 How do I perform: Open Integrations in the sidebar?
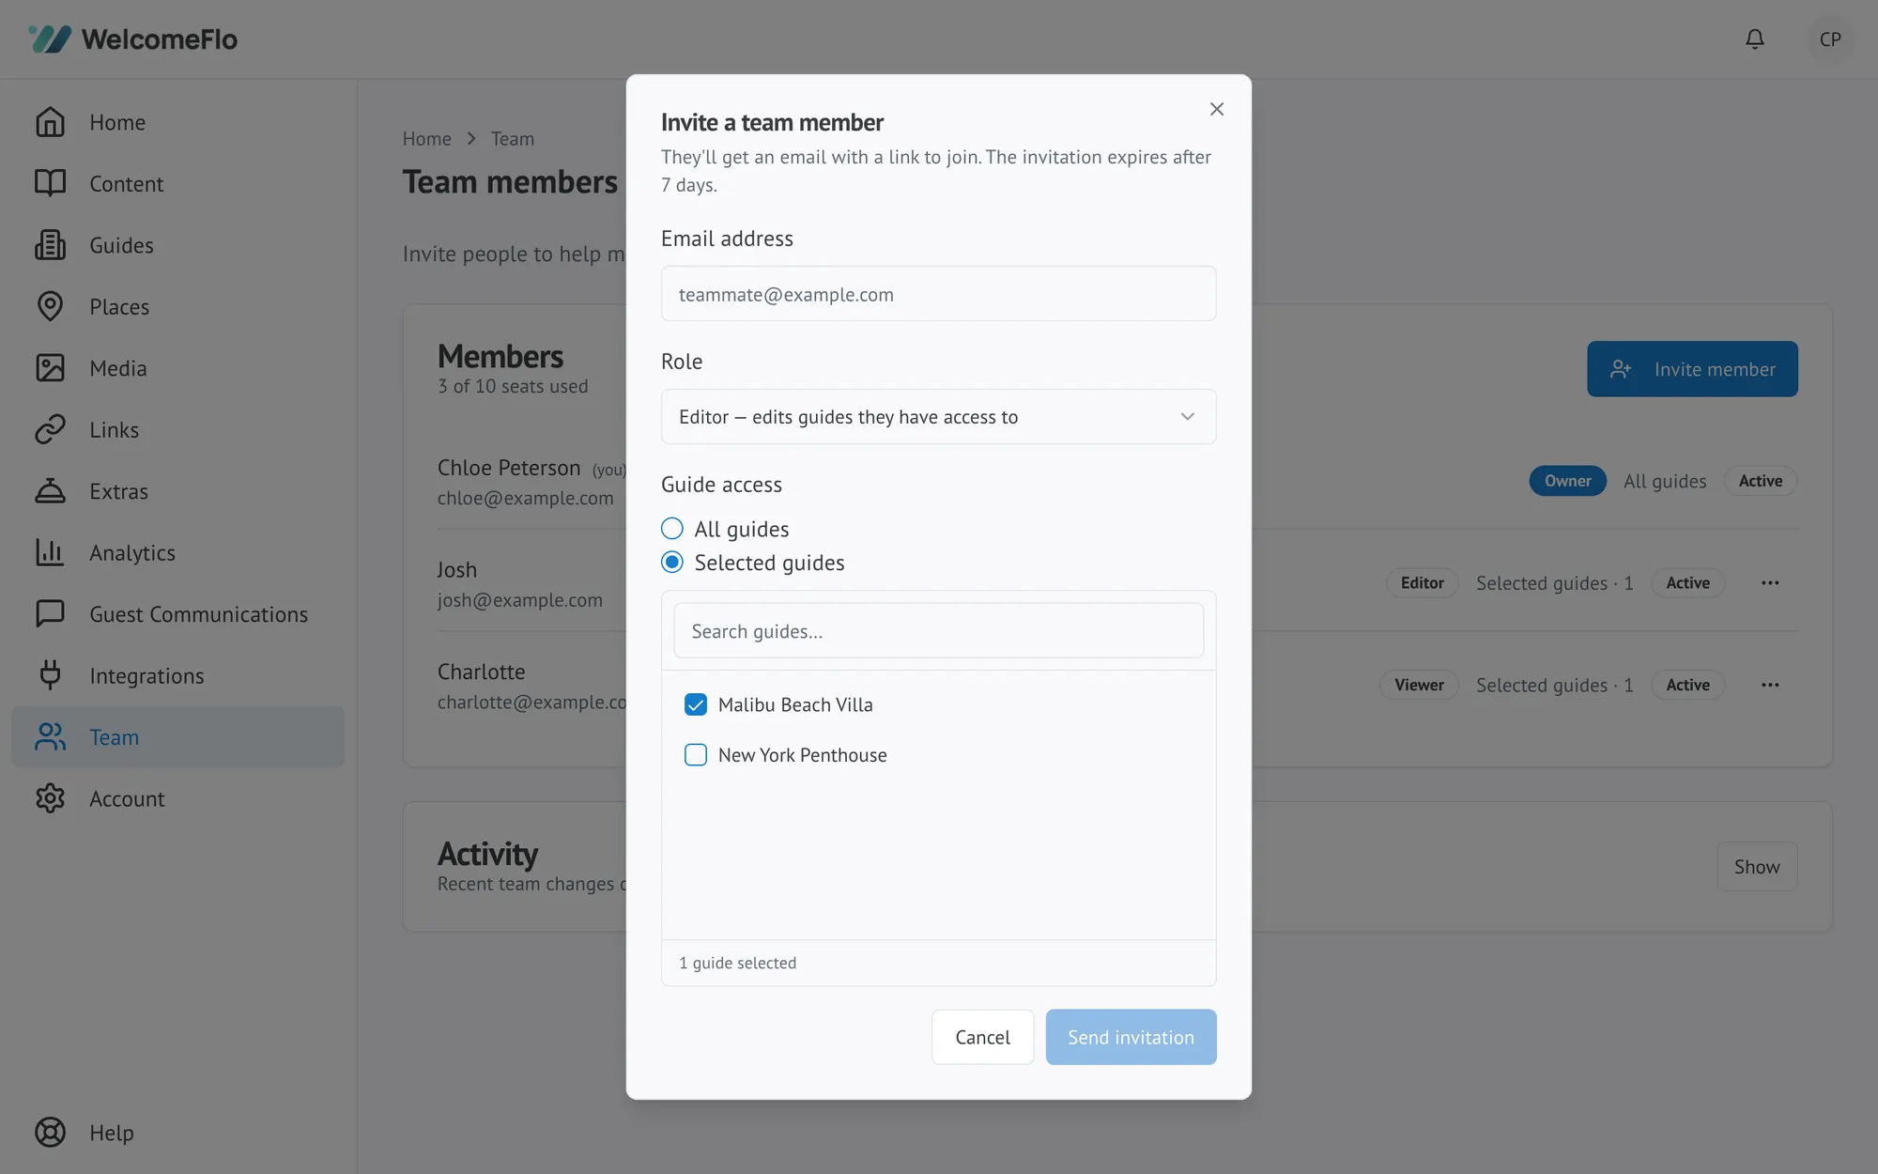pyautogui.click(x=177, y=675)
